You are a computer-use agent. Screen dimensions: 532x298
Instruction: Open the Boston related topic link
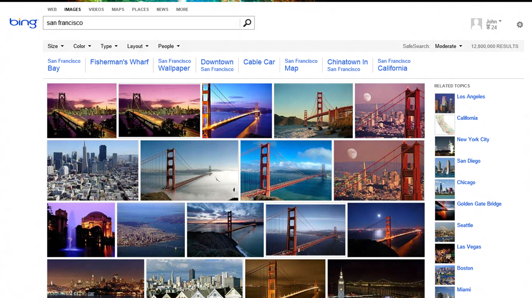tap(465, 268)
